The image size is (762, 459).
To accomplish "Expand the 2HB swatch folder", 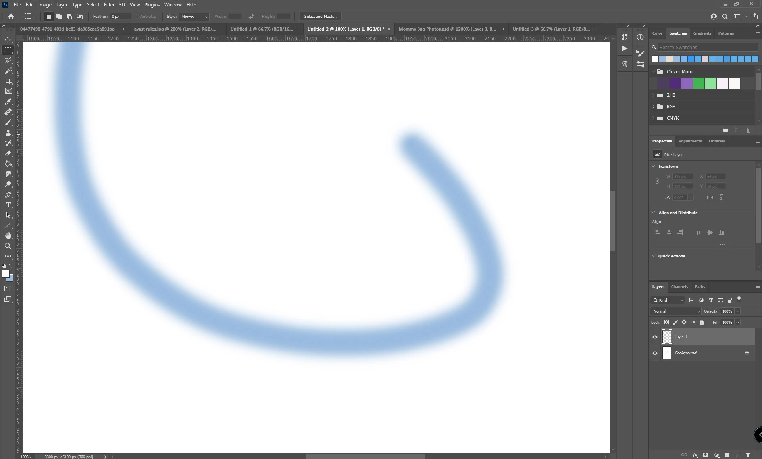I will coord(653,95).
